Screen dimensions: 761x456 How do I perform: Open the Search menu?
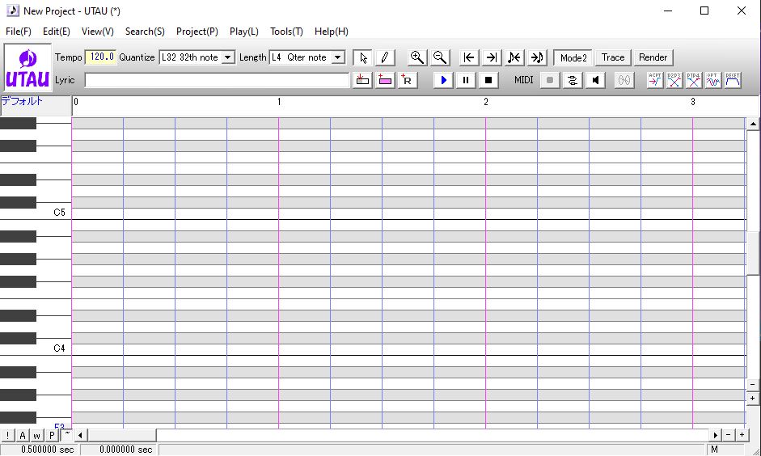(145, 32)
